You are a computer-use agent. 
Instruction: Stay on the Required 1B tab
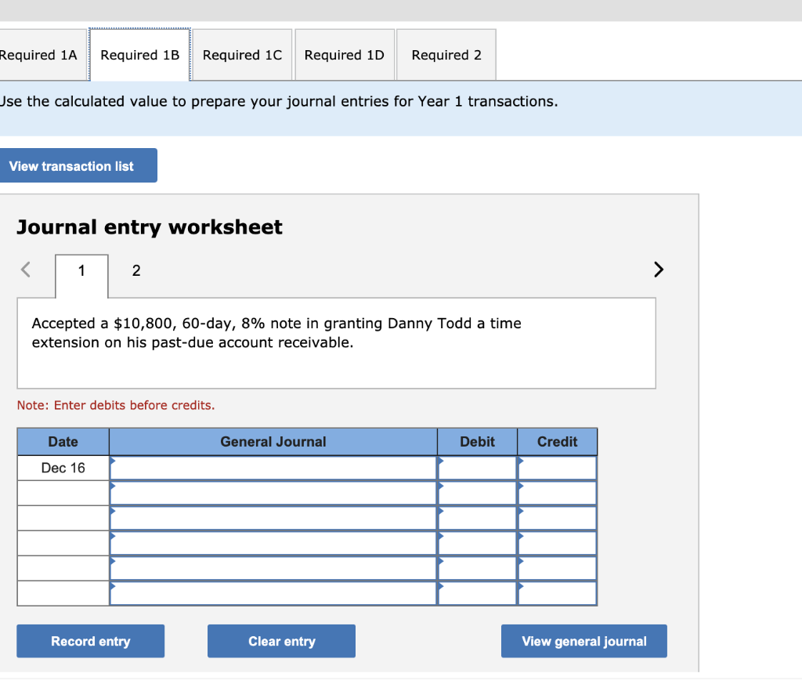click(140, 54)
